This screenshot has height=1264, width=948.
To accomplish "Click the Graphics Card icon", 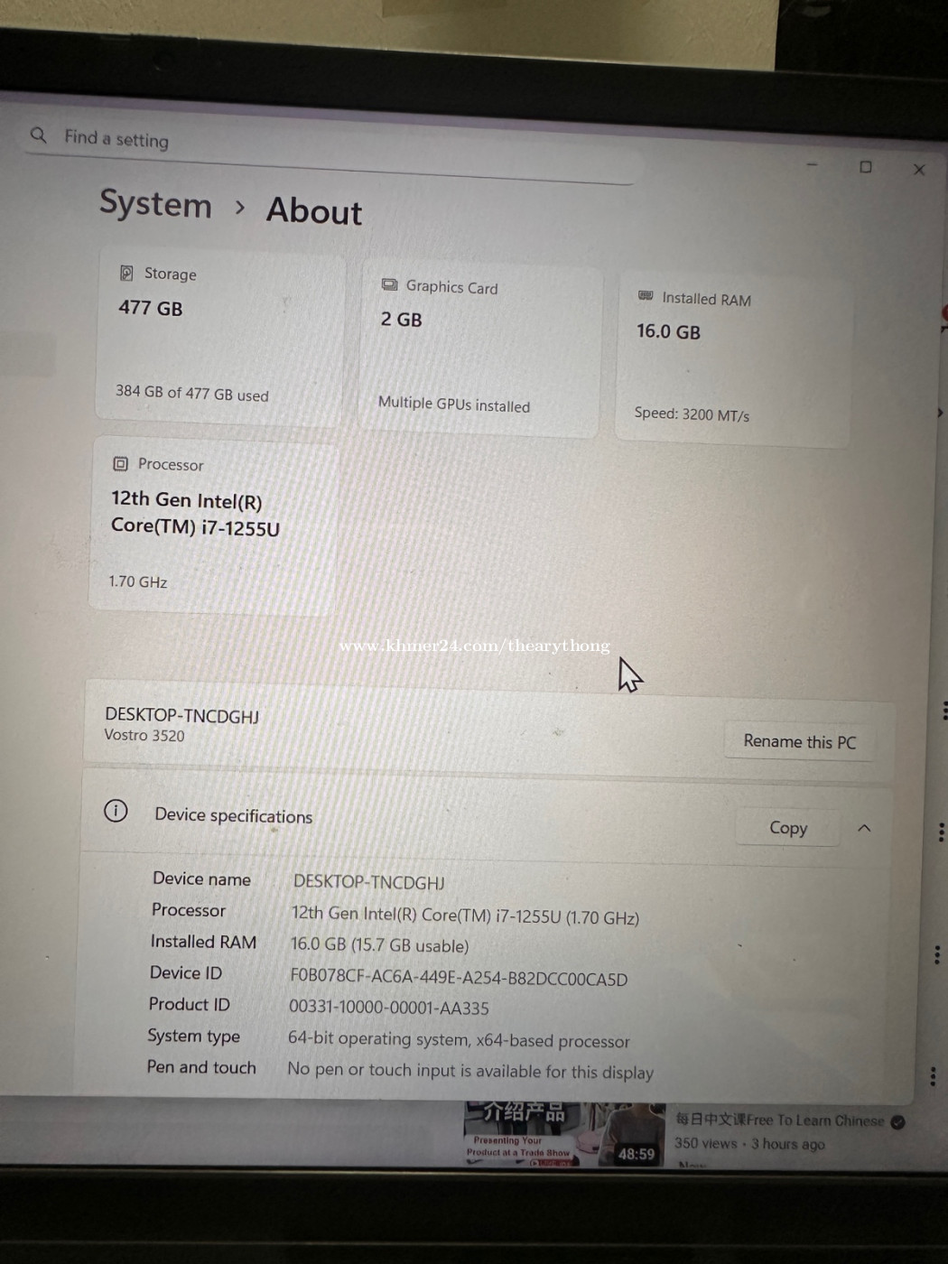I will (x=389, y=284).
